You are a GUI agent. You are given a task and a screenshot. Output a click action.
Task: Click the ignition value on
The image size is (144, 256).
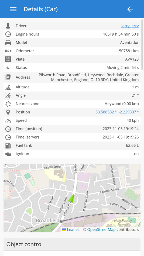click(136, 154)
